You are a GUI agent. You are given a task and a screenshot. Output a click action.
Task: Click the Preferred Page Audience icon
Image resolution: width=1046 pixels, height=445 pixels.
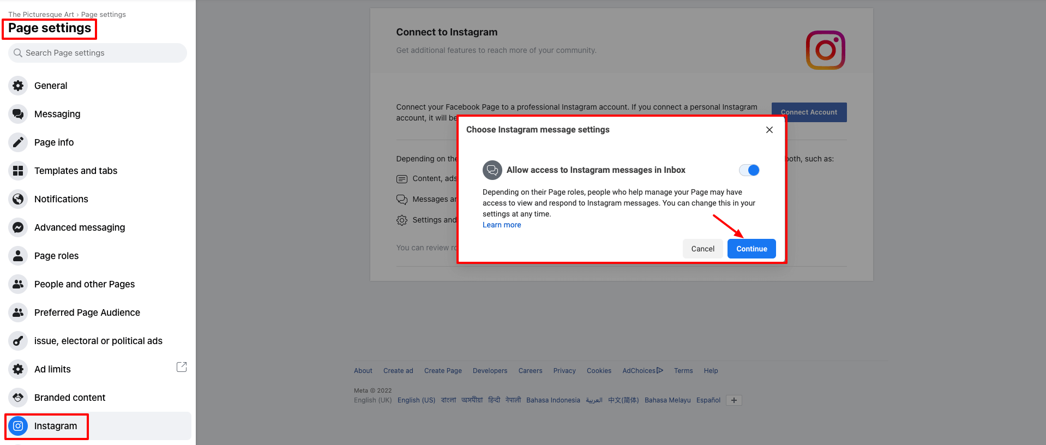pos(18,312)
